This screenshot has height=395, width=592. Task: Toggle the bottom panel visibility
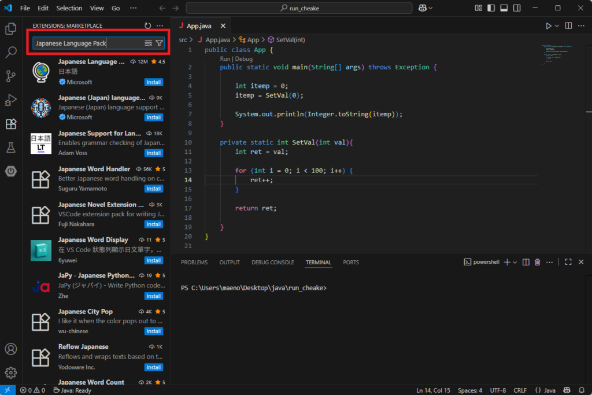coord(504,8)
